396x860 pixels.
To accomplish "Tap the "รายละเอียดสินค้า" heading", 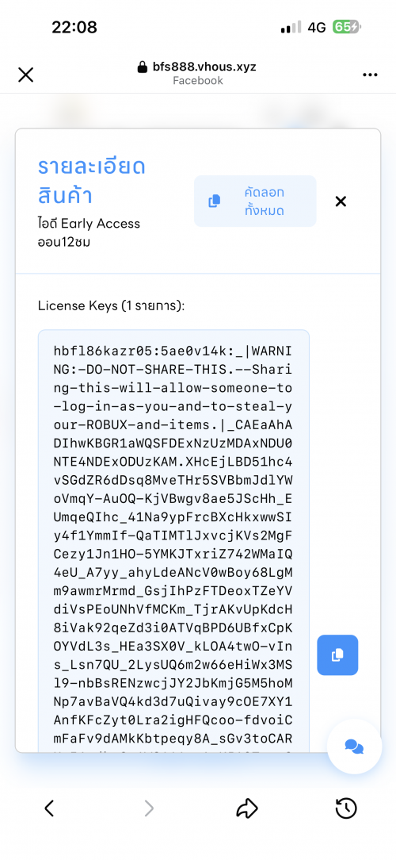I will (91, 180).
